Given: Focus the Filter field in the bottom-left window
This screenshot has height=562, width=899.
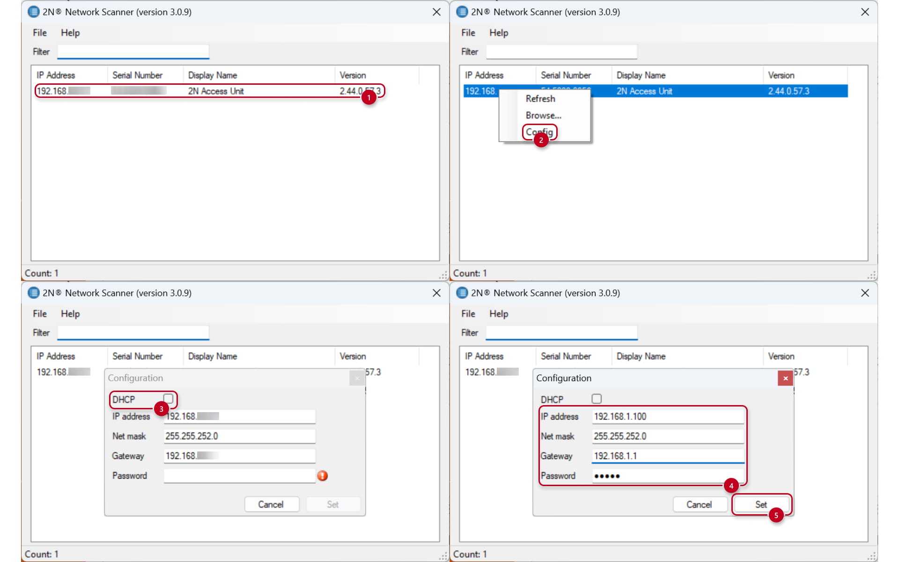Looking at the screenshot, I should (x=133, y=333).
